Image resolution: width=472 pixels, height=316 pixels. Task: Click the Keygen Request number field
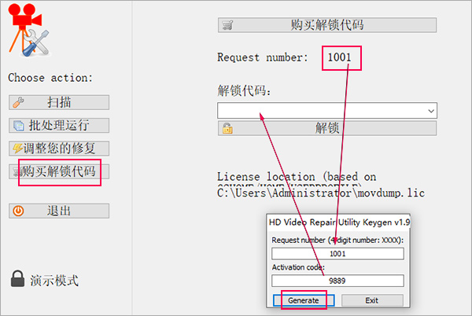pos(337,254)
